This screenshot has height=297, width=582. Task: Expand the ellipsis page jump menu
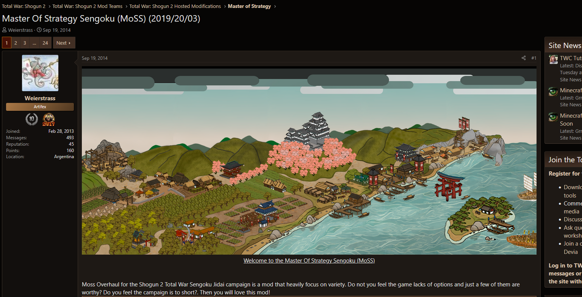click(34, 43)
